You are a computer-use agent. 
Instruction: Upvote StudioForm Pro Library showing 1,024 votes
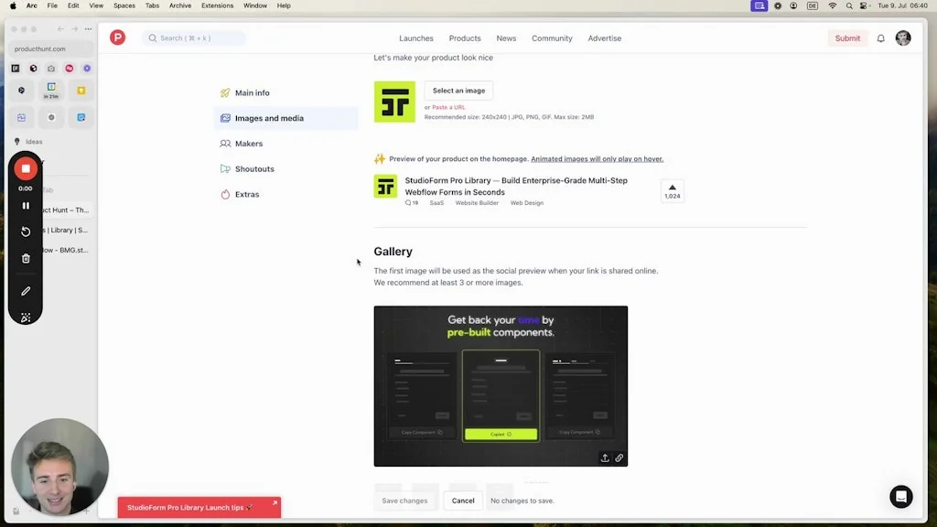click(673, 190)
